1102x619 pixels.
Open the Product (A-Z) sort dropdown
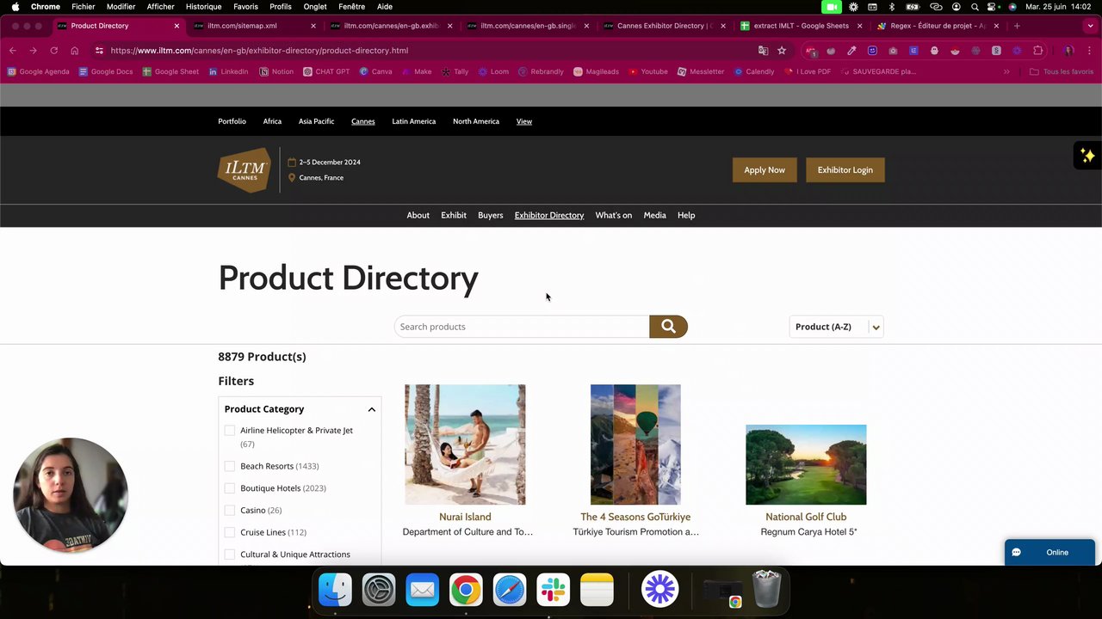(x=836, y=327)
